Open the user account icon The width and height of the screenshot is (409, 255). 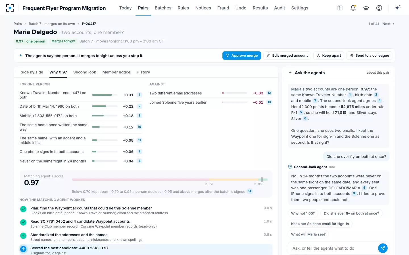379,8
